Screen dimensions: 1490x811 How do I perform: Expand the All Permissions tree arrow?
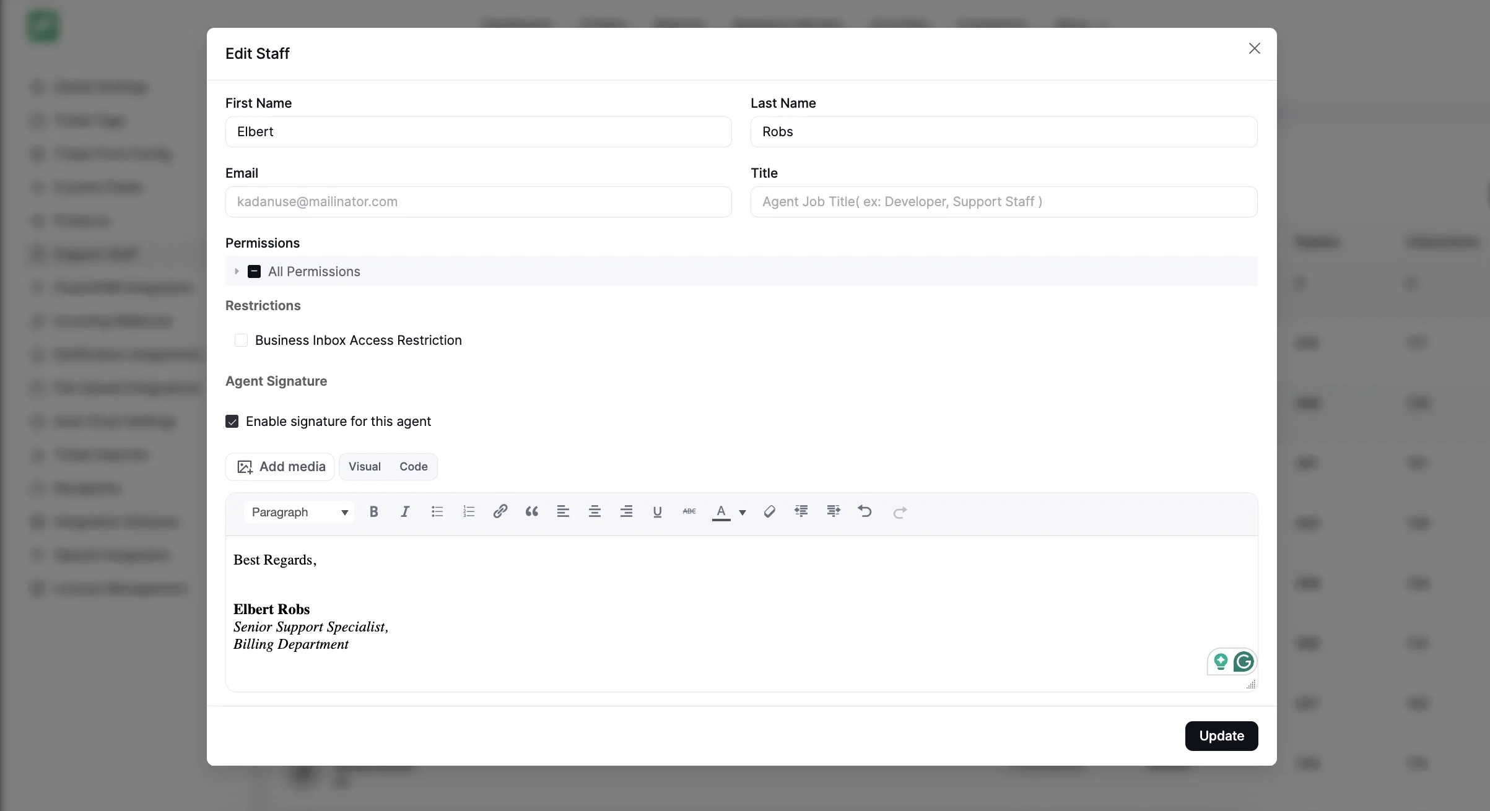[237, 272]
